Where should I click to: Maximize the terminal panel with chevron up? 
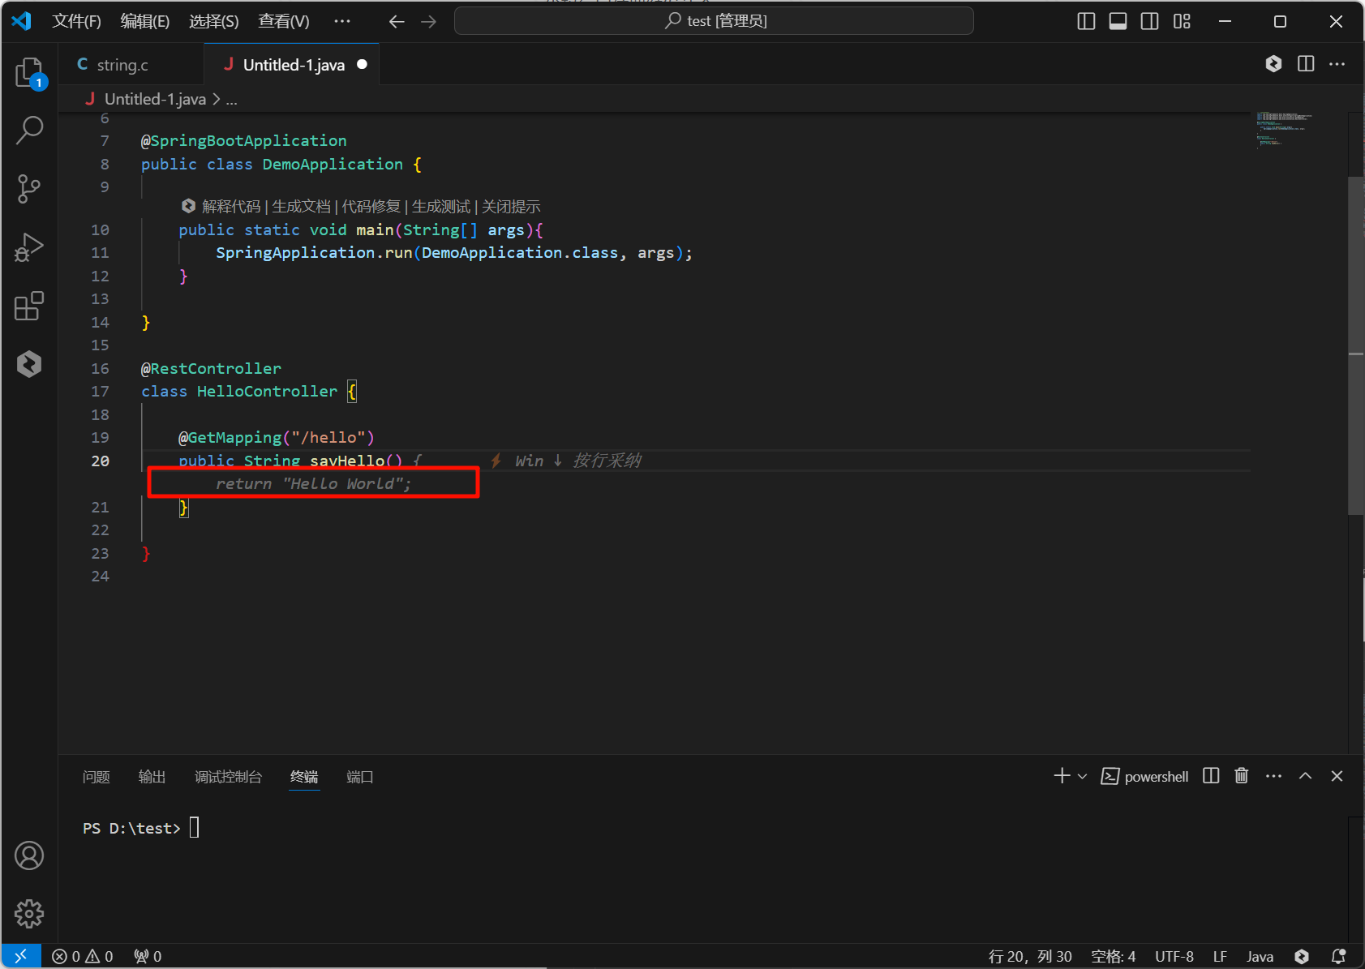click(x=1305, y=776)
